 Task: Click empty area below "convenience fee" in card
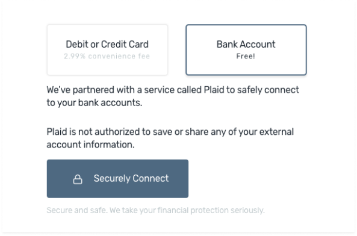[x=107, y=67]
